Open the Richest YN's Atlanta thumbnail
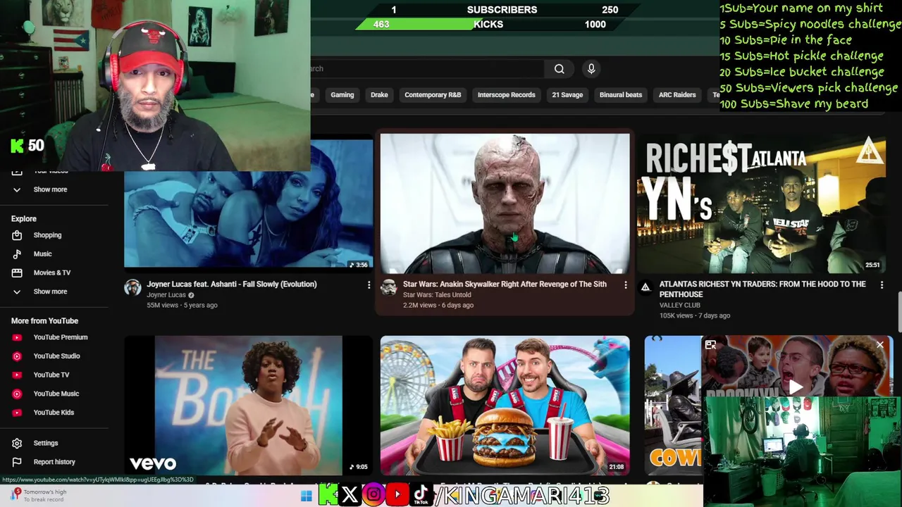The width and height of the screenshot is (902, 507). [762, 204]
